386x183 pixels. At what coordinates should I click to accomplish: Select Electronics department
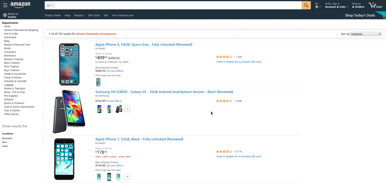(x=10, y=56)
